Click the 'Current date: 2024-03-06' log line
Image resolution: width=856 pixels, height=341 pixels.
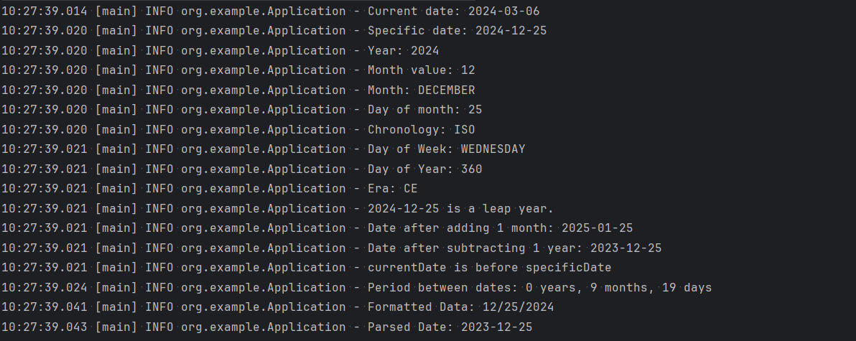coord(453,11)
